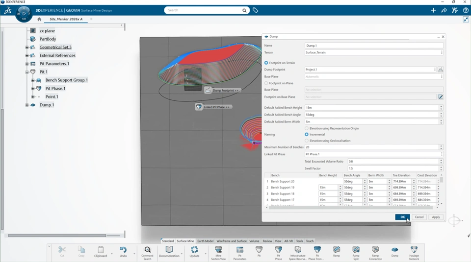This screenshot has height=262, width=471.
Task: Click the footprint icon next to Project.1 field
Action: [x=441, y=69]
